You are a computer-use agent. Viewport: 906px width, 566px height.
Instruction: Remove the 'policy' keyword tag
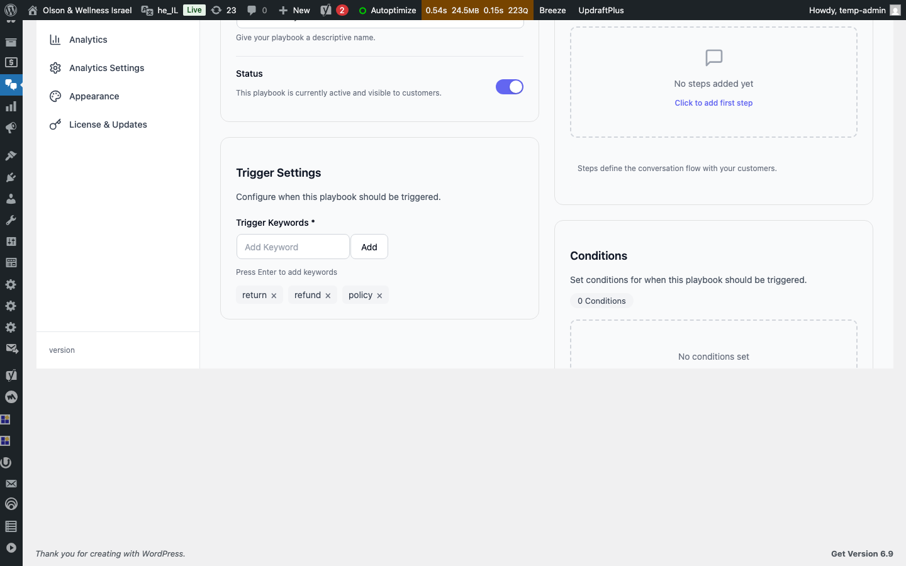click(379, 296)
